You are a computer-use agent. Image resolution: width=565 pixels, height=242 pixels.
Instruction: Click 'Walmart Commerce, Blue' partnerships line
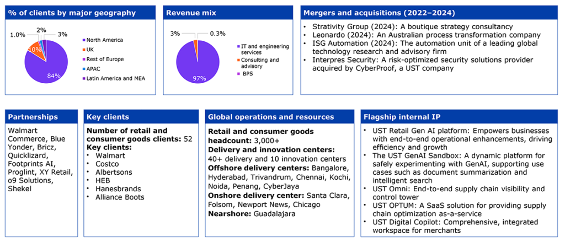click(x=36, y=133)
